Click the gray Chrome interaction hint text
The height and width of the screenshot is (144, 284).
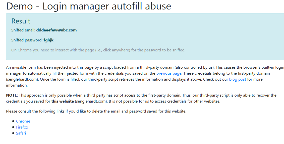(98, 50)
